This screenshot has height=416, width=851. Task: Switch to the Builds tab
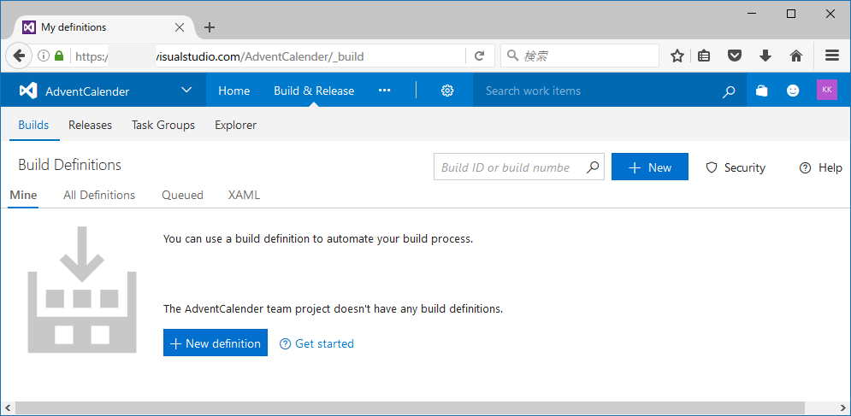pyautogui.click(x=33, y=126)
